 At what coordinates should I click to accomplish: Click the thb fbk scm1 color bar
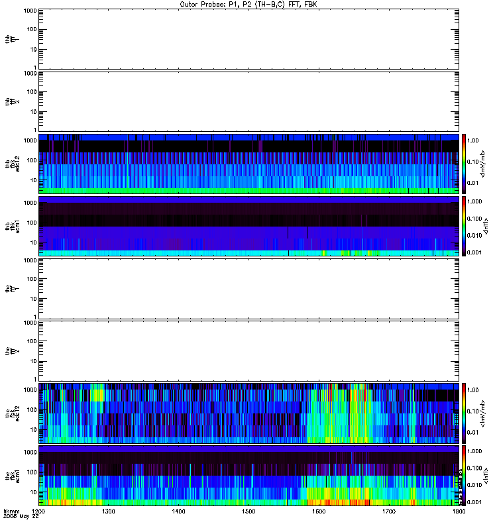point(464,226)
